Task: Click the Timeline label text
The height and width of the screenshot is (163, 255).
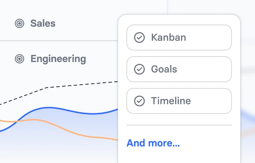Action: 171,101
